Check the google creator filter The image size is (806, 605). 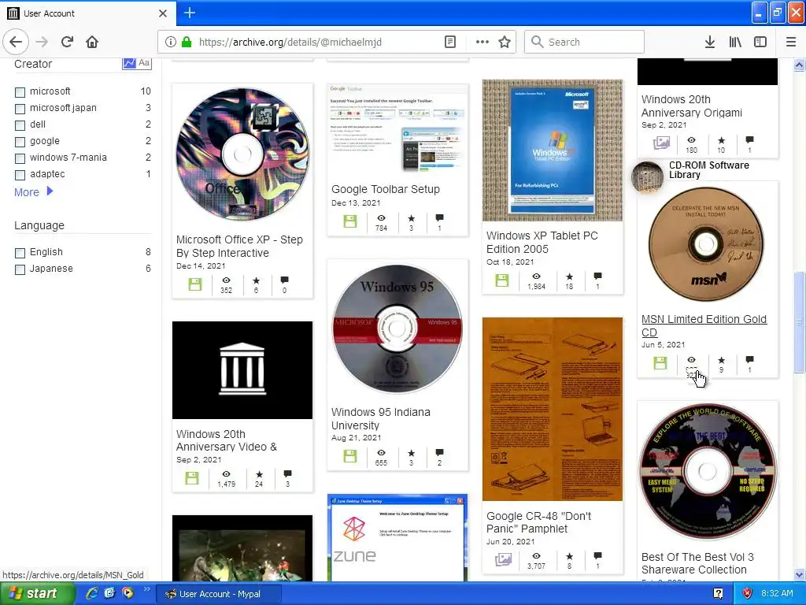[20, 142]
